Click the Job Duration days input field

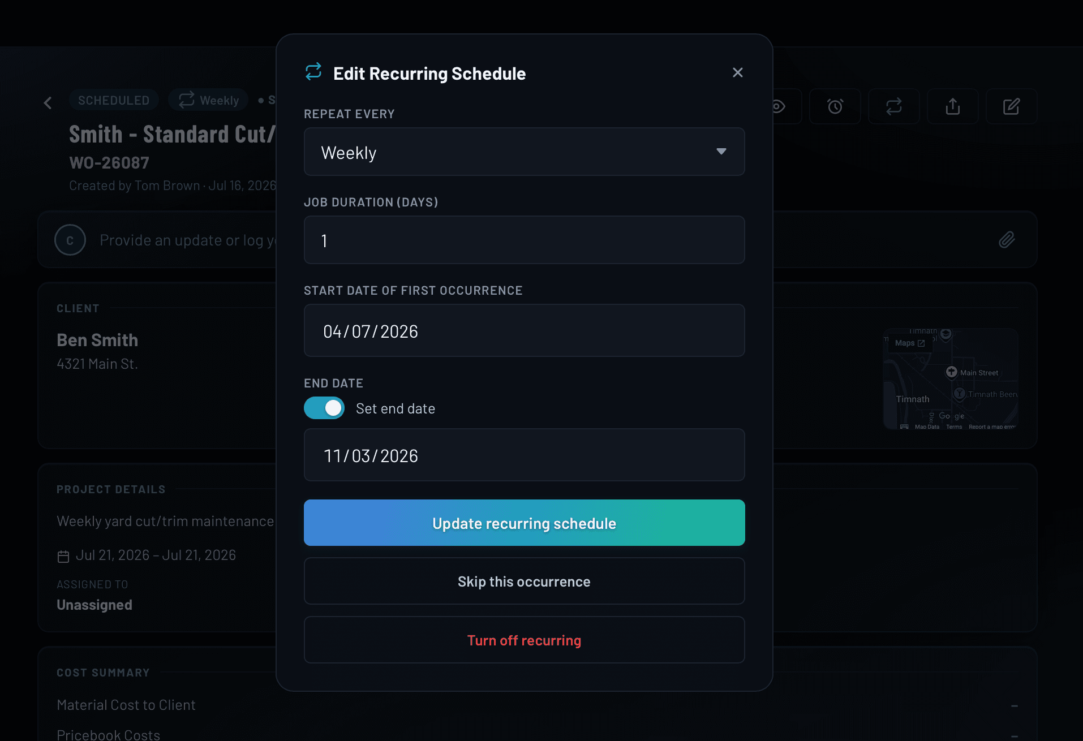(524, 240)
